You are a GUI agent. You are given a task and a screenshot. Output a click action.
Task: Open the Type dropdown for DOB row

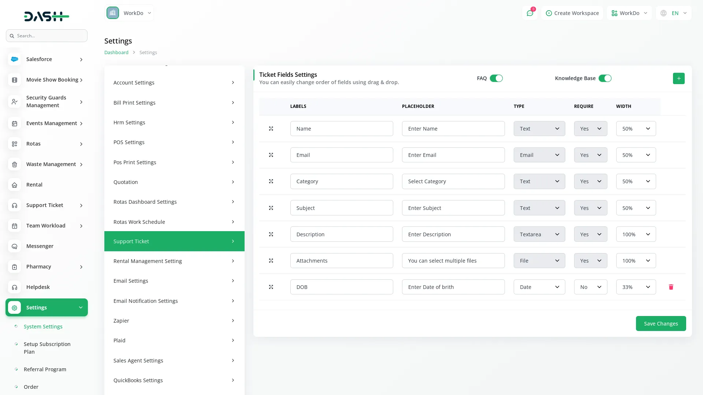pyautogui.click(x=539, y=287)
